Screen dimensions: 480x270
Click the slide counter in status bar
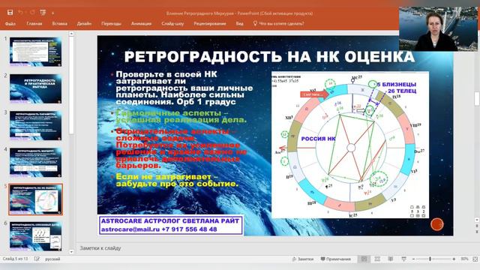click(x=15, y=259)
